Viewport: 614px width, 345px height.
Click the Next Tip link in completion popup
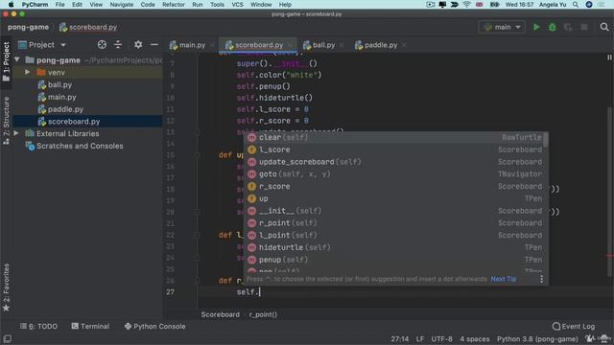coord(504,279)
